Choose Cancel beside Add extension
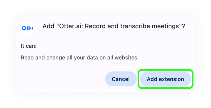The height and width of the screenshot is (108, 211). point(121,79)
